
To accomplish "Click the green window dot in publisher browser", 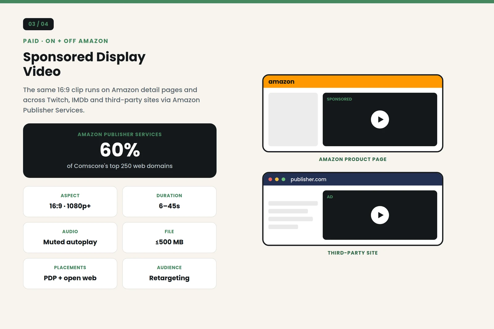I will point(283,179).
